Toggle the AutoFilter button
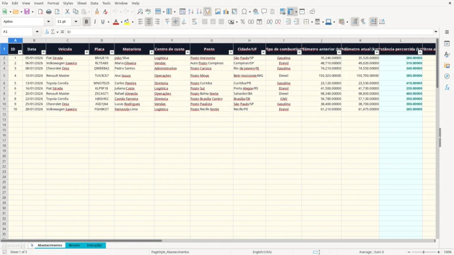The height and width of the screenshot is (255, 454). [x=207, y=12]
